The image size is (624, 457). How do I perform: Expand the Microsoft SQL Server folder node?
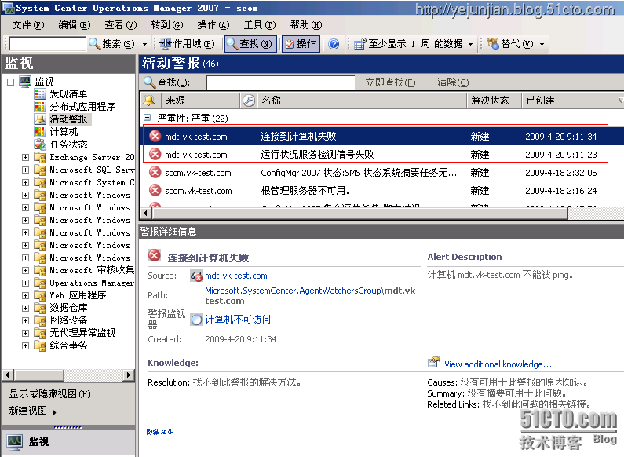coord(25,170)
